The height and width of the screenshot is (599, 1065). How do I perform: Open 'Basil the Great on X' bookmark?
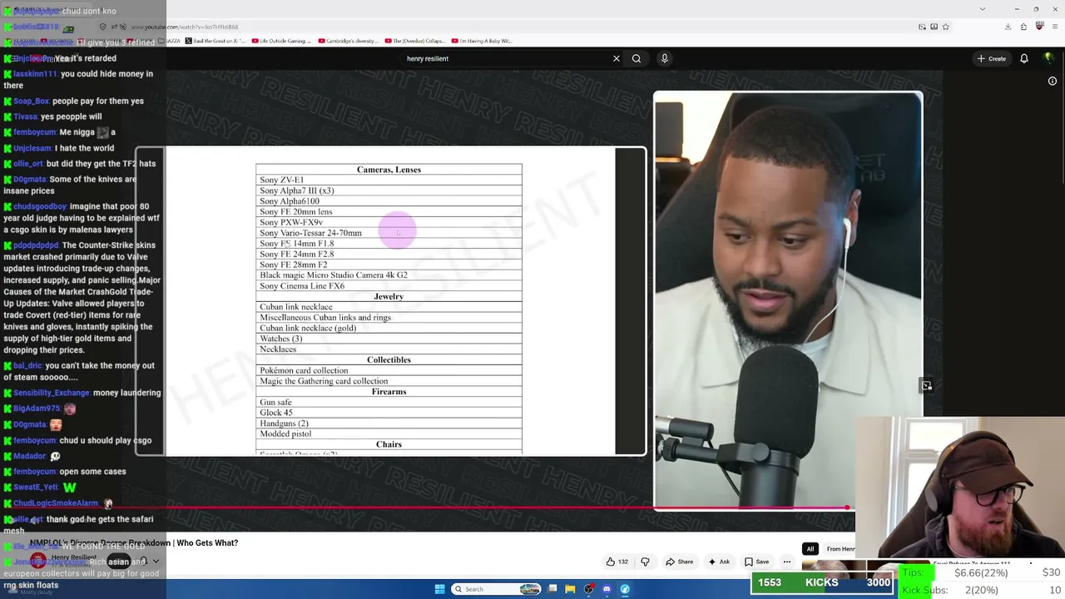click(215, 41)
